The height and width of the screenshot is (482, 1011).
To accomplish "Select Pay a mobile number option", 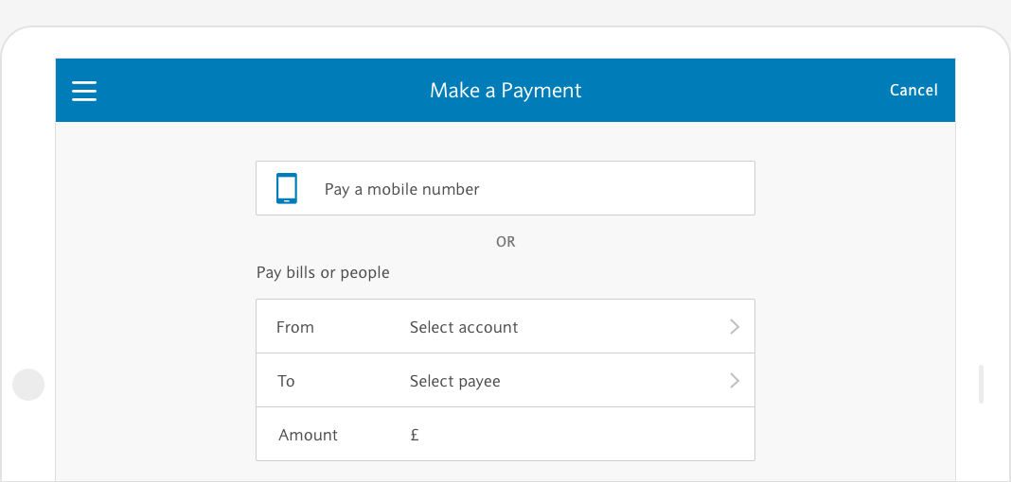I will point(505,188).
